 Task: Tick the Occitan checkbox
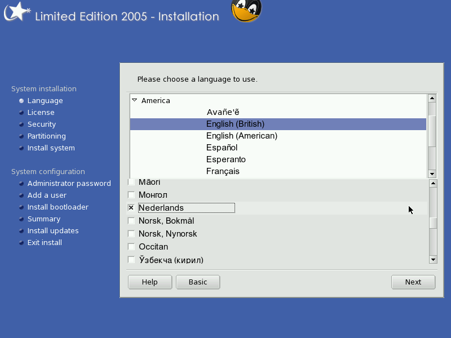(131, 247)
